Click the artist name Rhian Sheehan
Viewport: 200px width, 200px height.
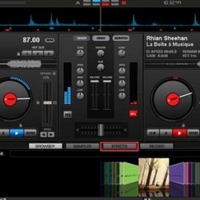(x=167, y=38)
